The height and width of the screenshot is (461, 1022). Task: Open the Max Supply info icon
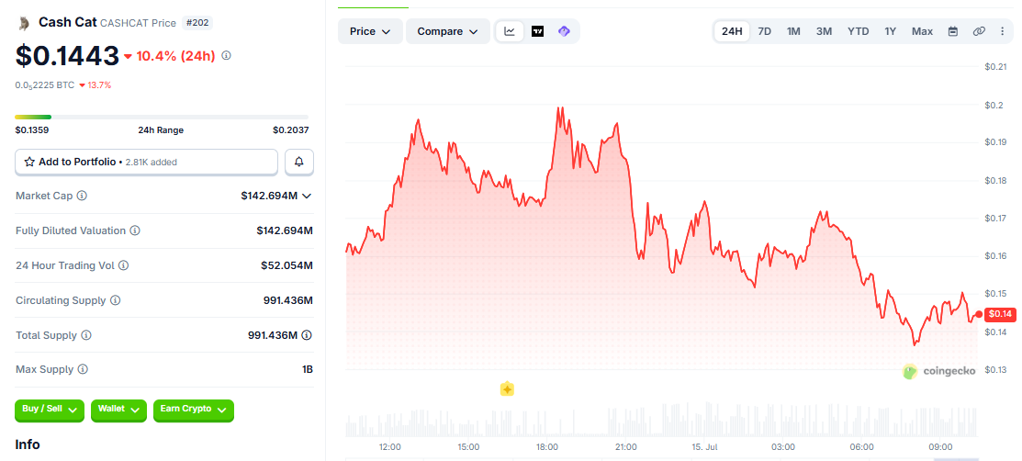coord(83,369)
